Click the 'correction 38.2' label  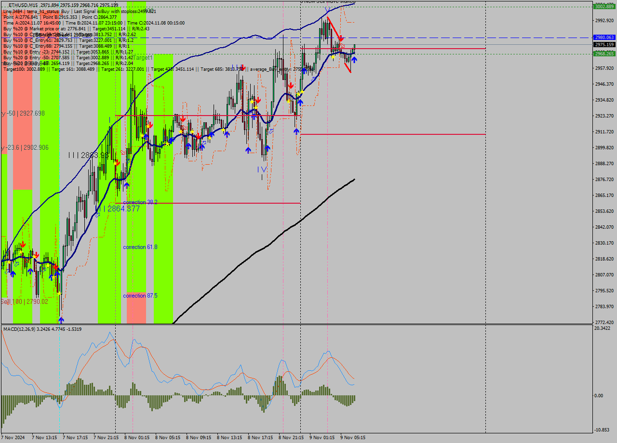(x=140, y=202)
